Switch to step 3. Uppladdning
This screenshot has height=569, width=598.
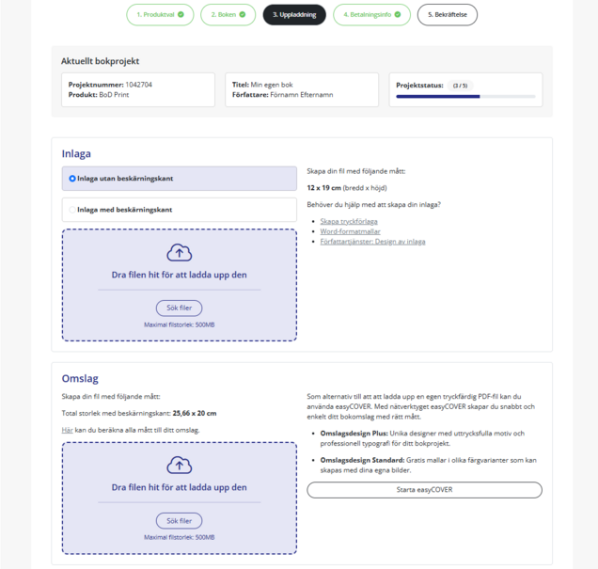click(294, 15)
